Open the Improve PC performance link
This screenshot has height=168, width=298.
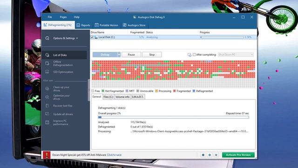tap(61, 122)
